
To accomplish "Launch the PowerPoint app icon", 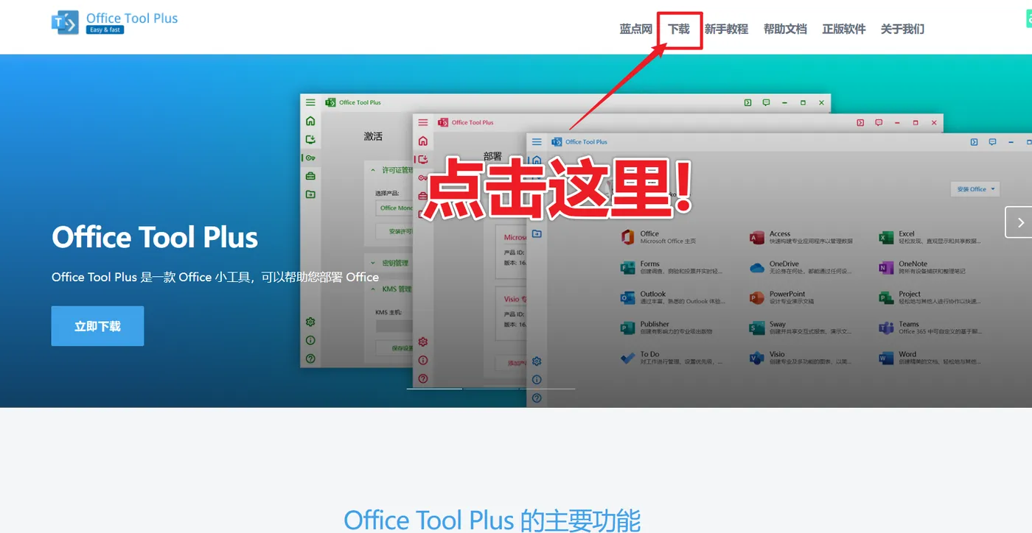I will pos(757,297).
